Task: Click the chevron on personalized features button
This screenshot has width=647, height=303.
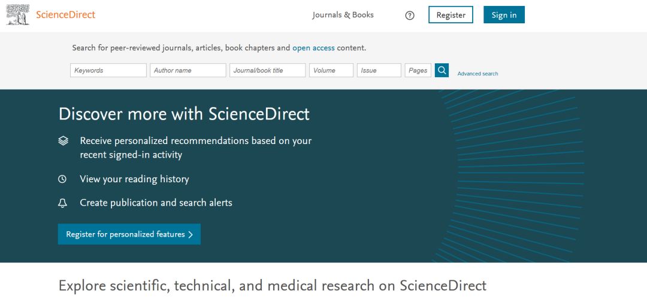Action: [191, 235]
